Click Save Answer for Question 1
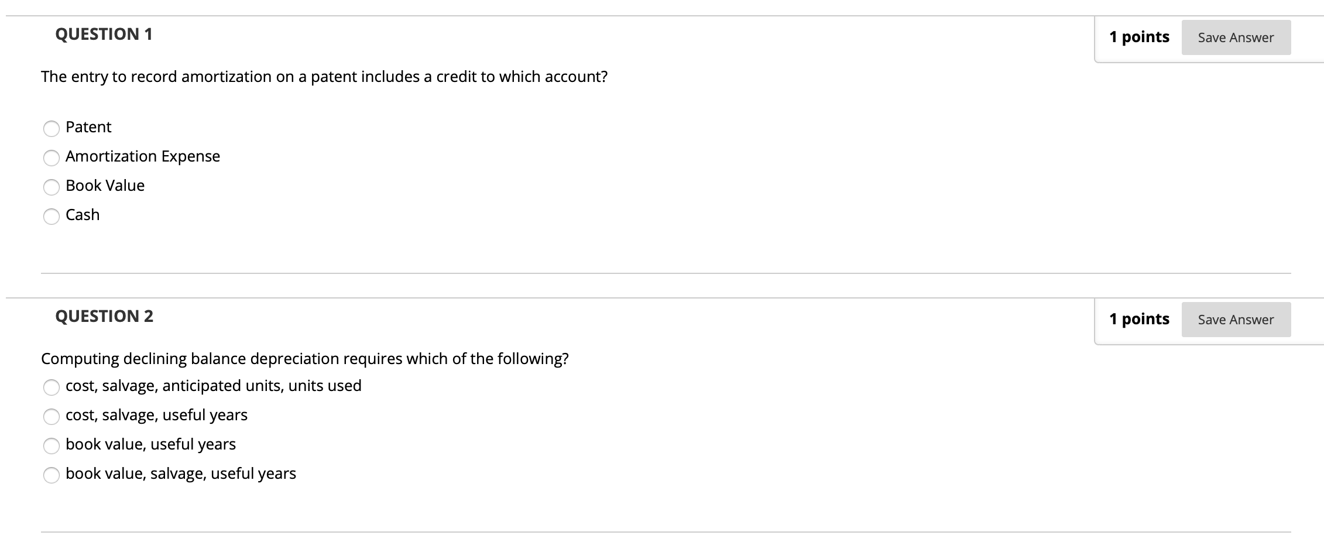 [x=1236, y=37]
